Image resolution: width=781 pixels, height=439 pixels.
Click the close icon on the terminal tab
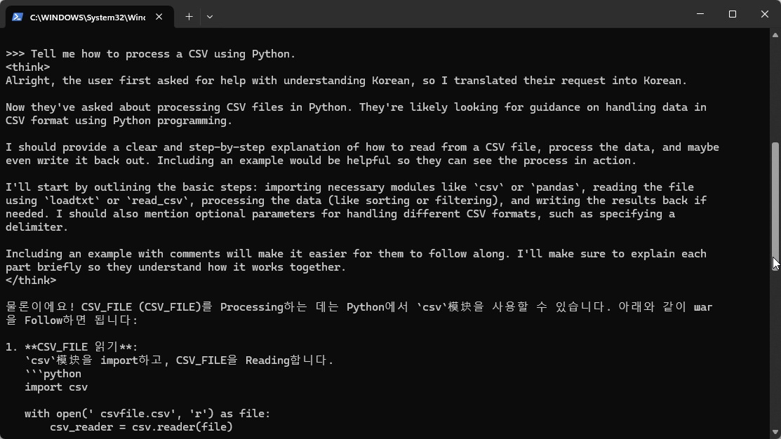point(159,16)
